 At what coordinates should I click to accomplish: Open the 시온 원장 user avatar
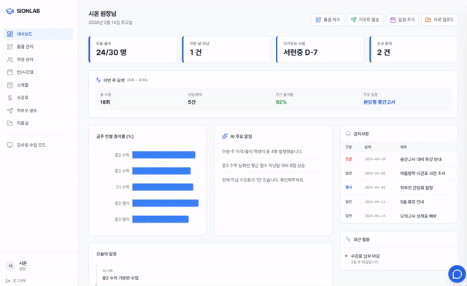pos(10,266)
